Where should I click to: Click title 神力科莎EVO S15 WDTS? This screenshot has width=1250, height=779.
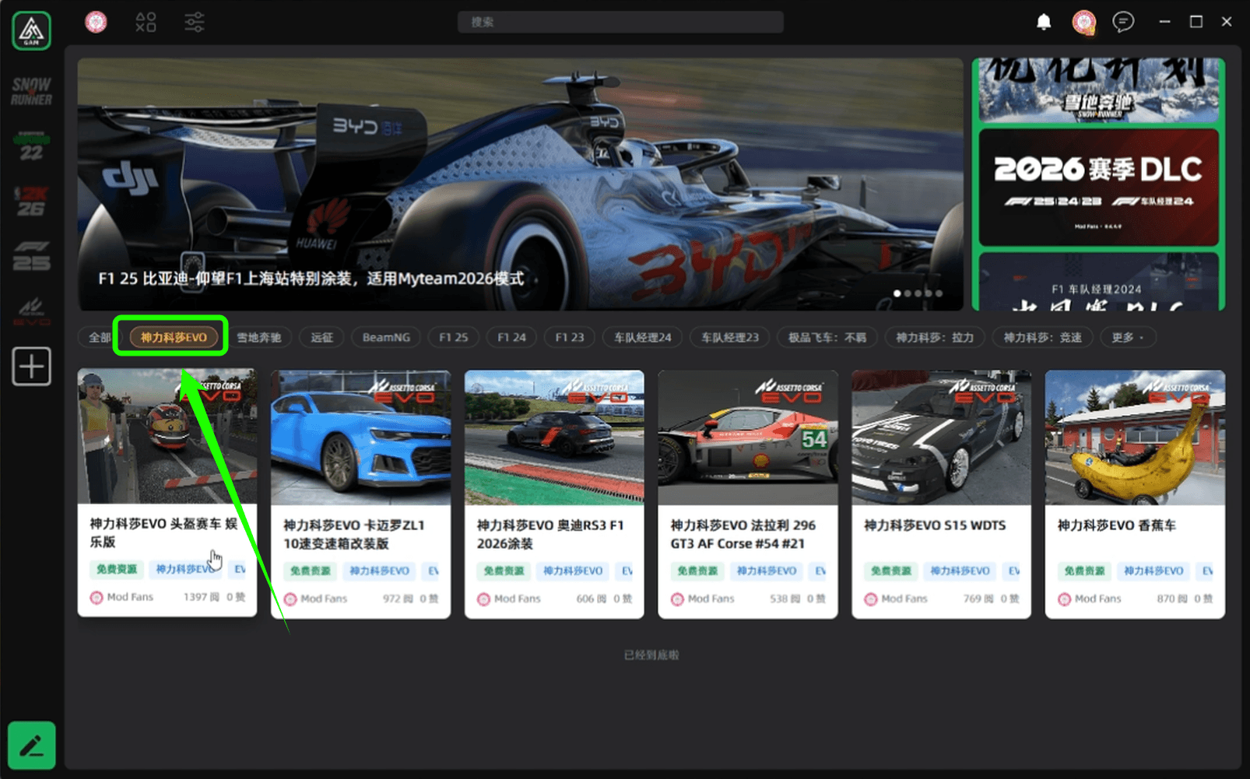[935, 525]
